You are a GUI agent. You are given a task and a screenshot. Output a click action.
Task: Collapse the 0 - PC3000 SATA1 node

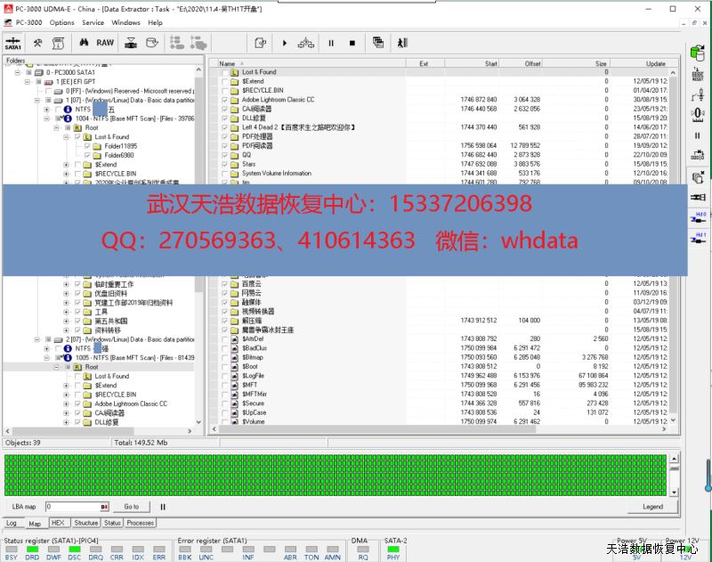pos(17,72)
